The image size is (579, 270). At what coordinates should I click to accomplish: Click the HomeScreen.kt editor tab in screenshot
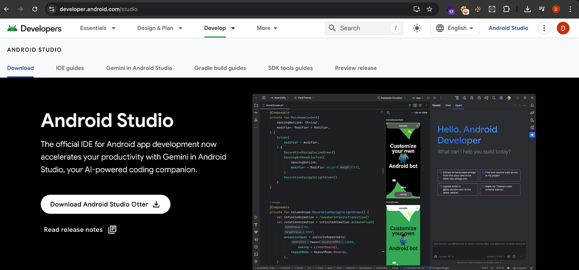(x=275, y=105)
